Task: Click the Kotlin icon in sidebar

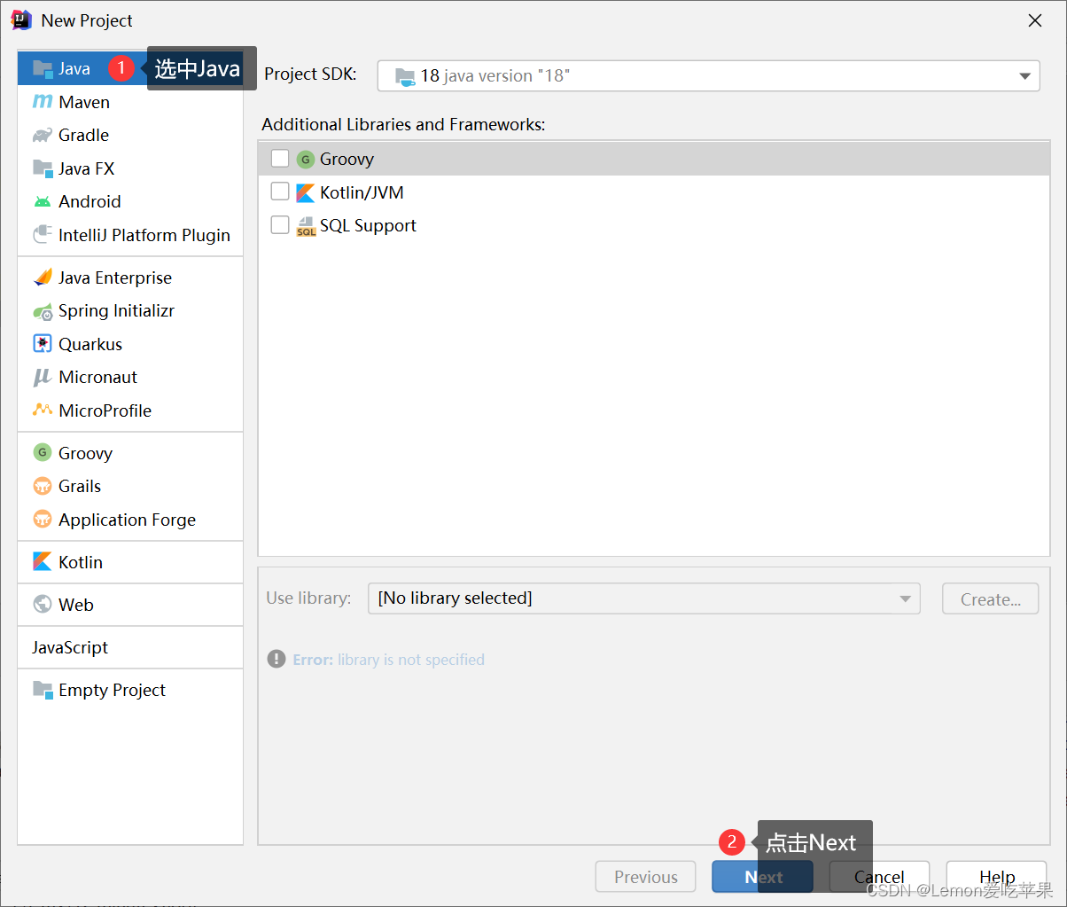Action: (x=43, y=562)
